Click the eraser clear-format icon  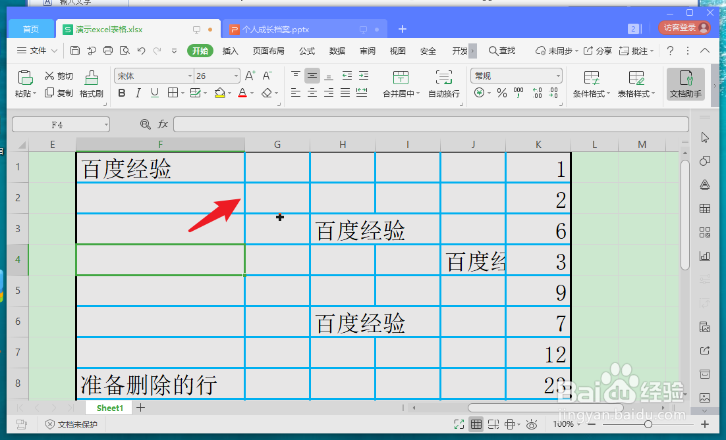click(x=267, y=93)
